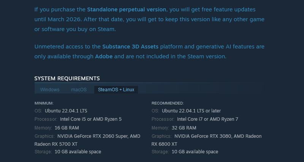Click the "Intel Core i7 or AMD Ryzen 7" text
Viewport: 304px width, 162px height.
pyautogui.click(x=207, y=119)
